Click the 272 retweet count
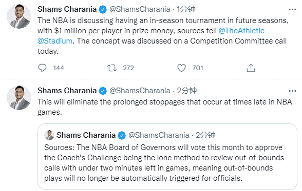Viewport: 302px width, 191px height. pos(128,68)
